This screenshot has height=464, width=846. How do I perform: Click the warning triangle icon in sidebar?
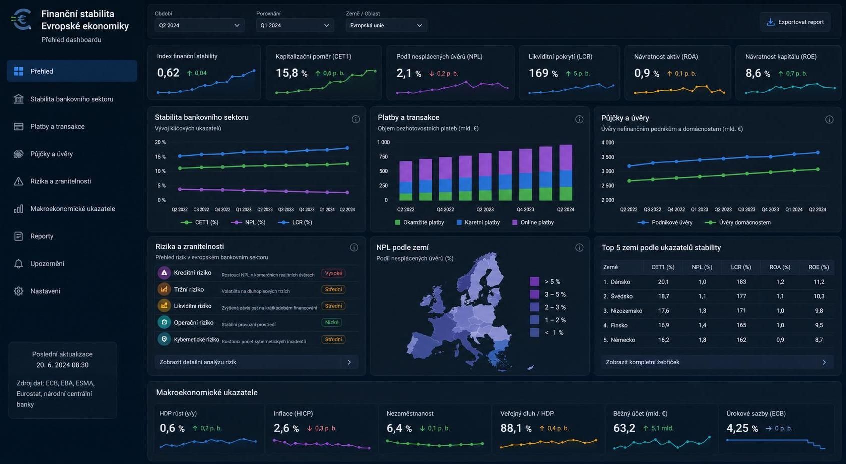pos(19,181)
